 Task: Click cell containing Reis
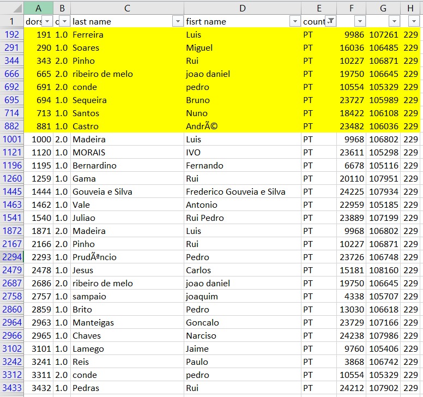128,362
